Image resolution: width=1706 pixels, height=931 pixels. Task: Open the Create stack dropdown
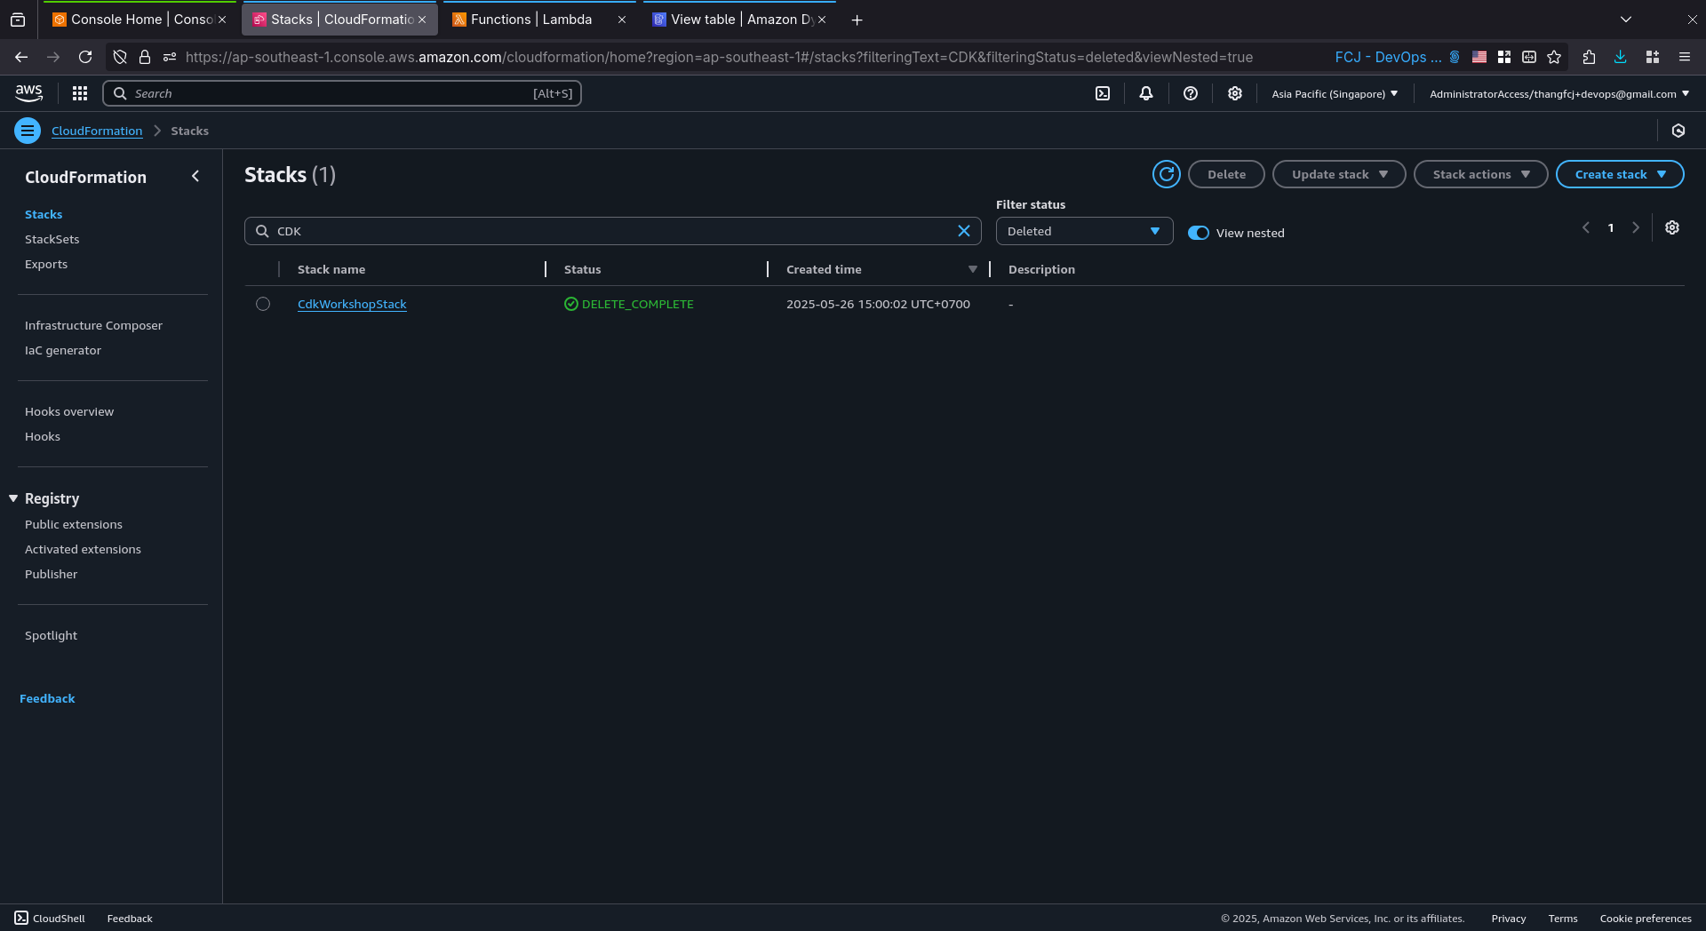pos(1620,174)
